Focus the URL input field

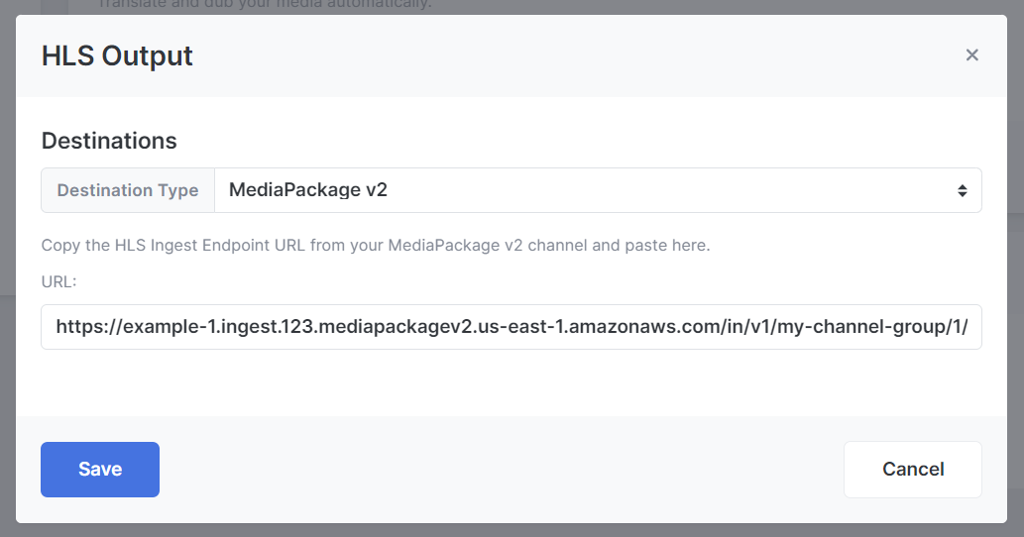(512, 327)
